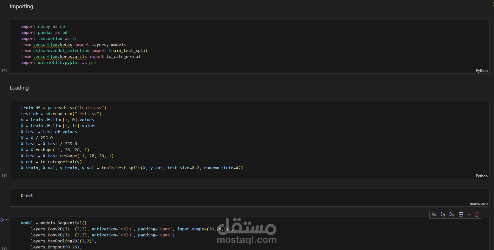Click the Importing heading
Screen dimensions: 494x250
[x=21, y=6]
